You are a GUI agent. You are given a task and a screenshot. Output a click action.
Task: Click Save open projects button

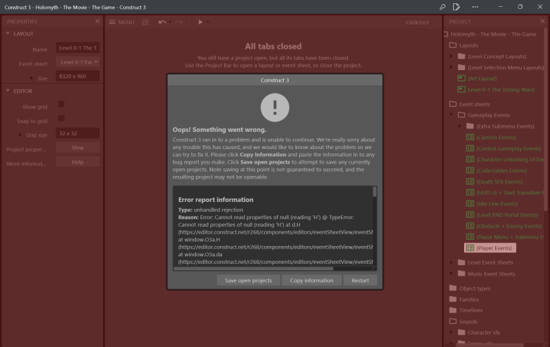click(x=248, y=280)
